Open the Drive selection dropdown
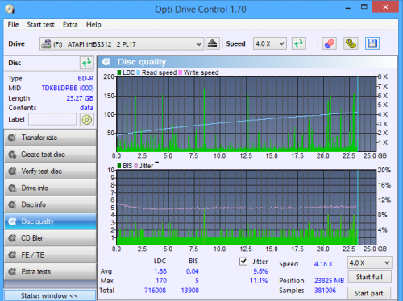Image resolution: width=403 pixels, height=301 pixels. click(122, 43)
